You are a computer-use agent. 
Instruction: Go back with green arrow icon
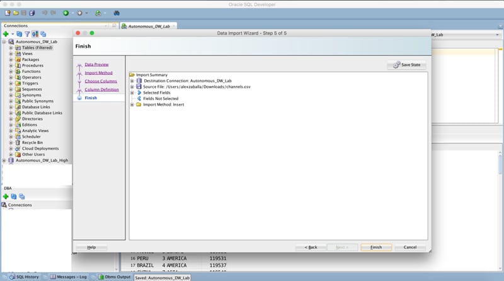pos(66,13)
